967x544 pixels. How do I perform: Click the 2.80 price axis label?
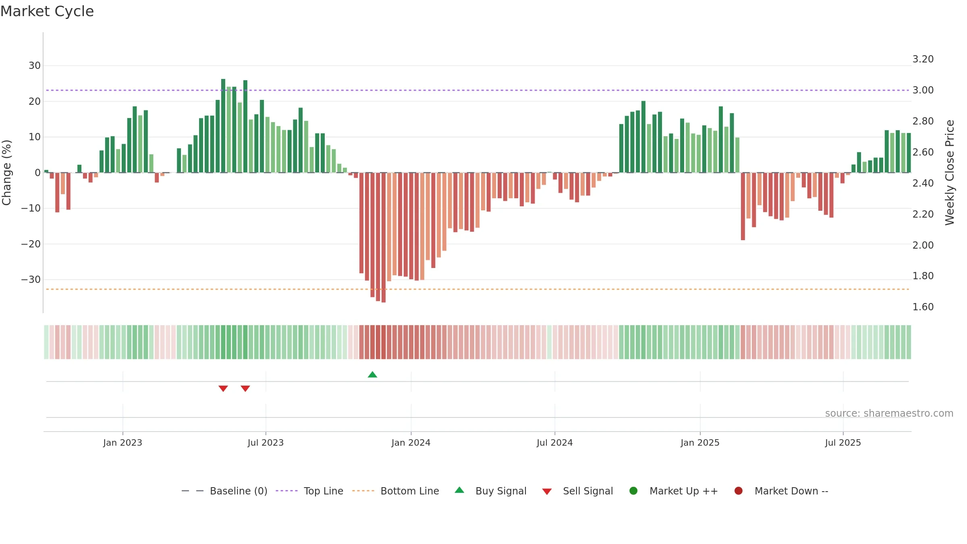(x=923, y=121)
